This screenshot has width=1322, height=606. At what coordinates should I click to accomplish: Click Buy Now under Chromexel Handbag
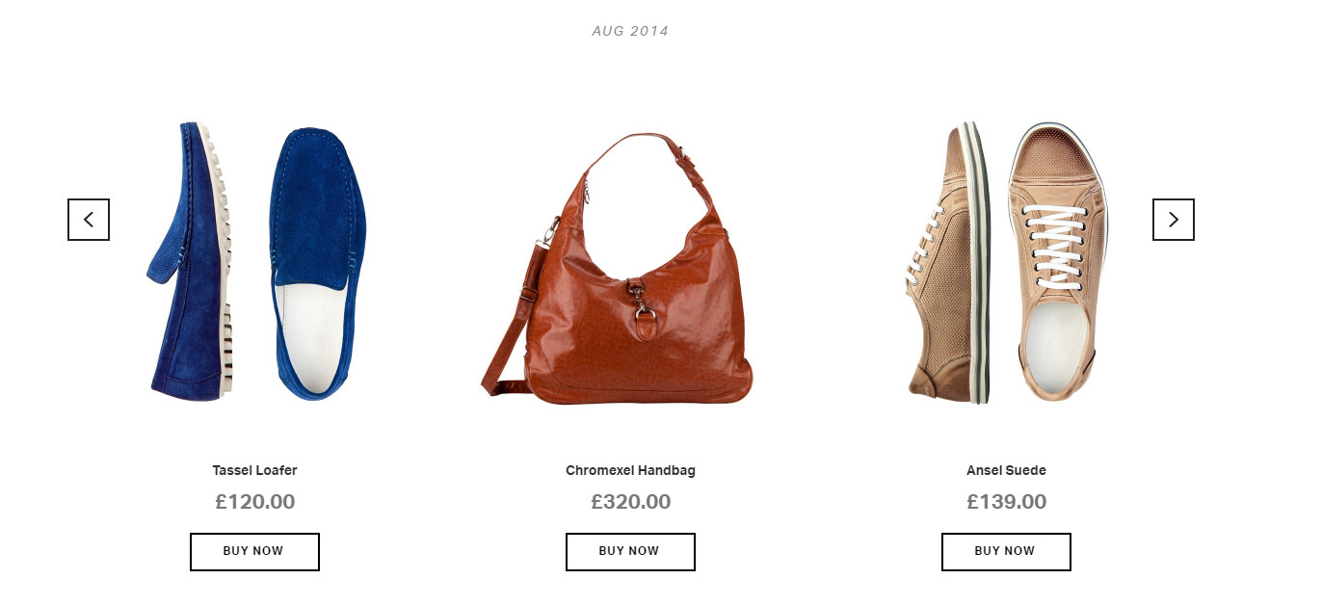tap(630, 552)
